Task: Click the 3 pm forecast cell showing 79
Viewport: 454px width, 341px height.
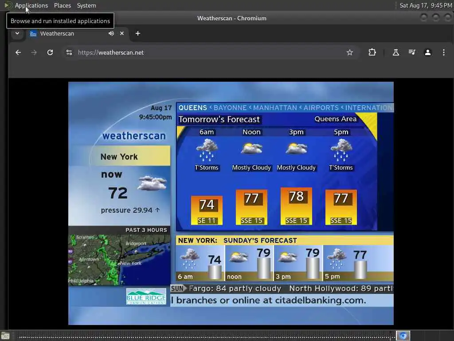Action: (298, 263)
